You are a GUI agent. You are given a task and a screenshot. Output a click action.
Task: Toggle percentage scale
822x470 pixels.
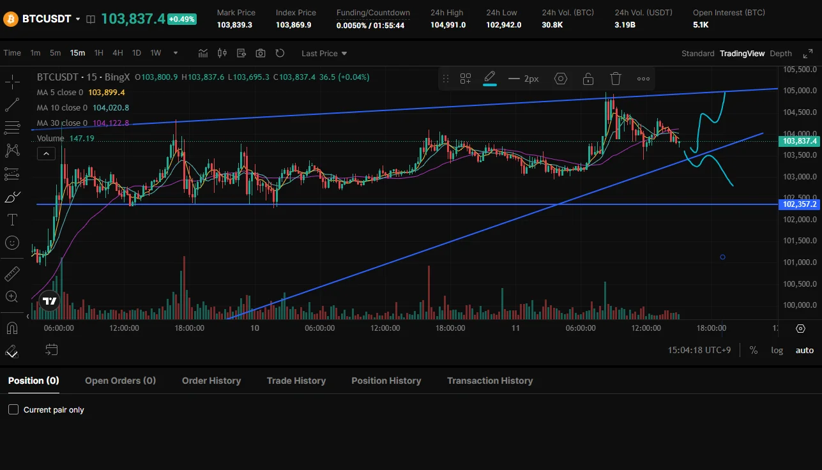click(754, 350)
